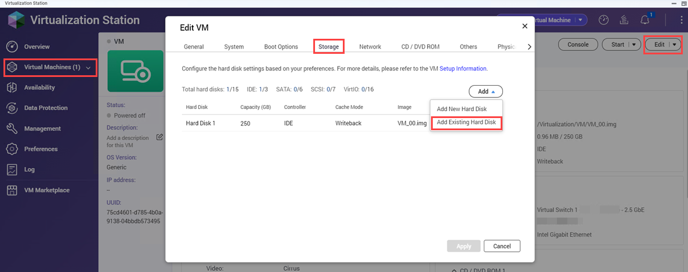Switch to the CD / DVD ROM tab

coord(421,46)
